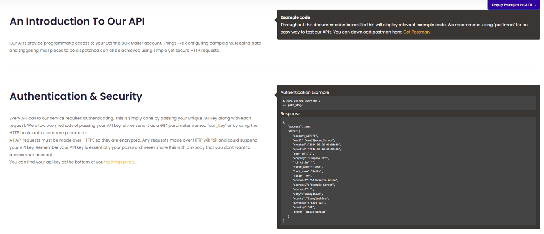Click the An Introduction To Our API heading

point(78,21)
